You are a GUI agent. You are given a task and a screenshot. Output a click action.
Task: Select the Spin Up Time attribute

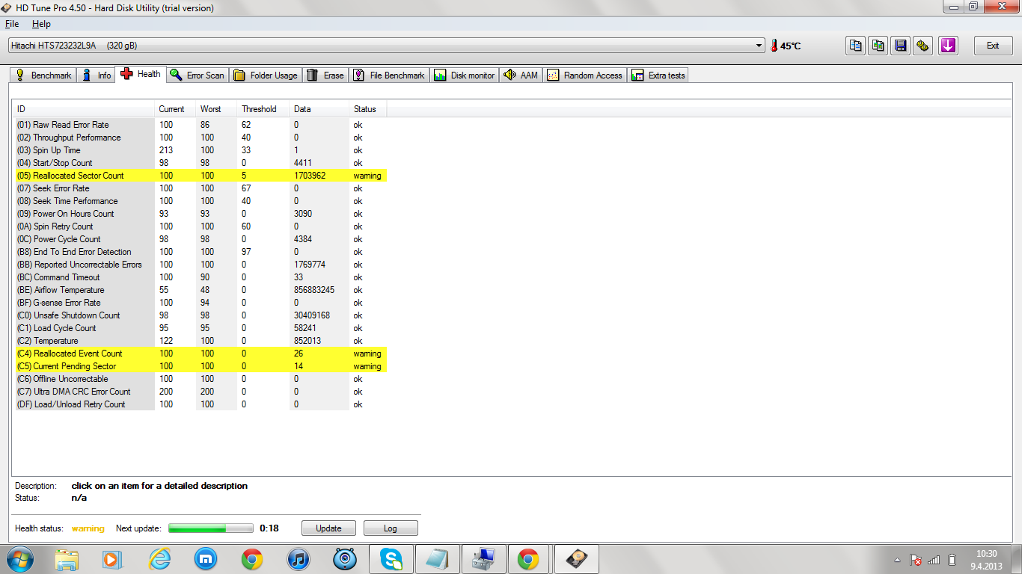pyautogui.click(x=201, y=150)
